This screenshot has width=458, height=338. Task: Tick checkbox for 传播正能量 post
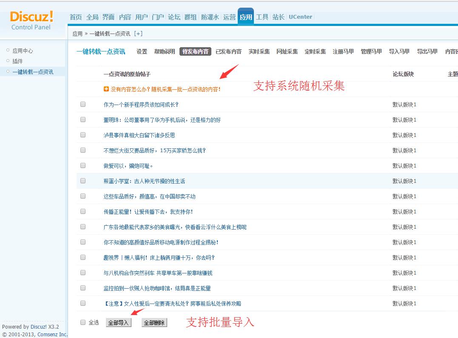83,211
